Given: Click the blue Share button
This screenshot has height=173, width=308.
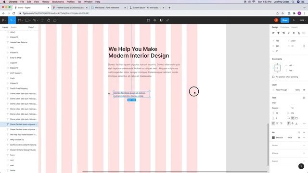Looking at the screenshot, I should pos(285,20).
